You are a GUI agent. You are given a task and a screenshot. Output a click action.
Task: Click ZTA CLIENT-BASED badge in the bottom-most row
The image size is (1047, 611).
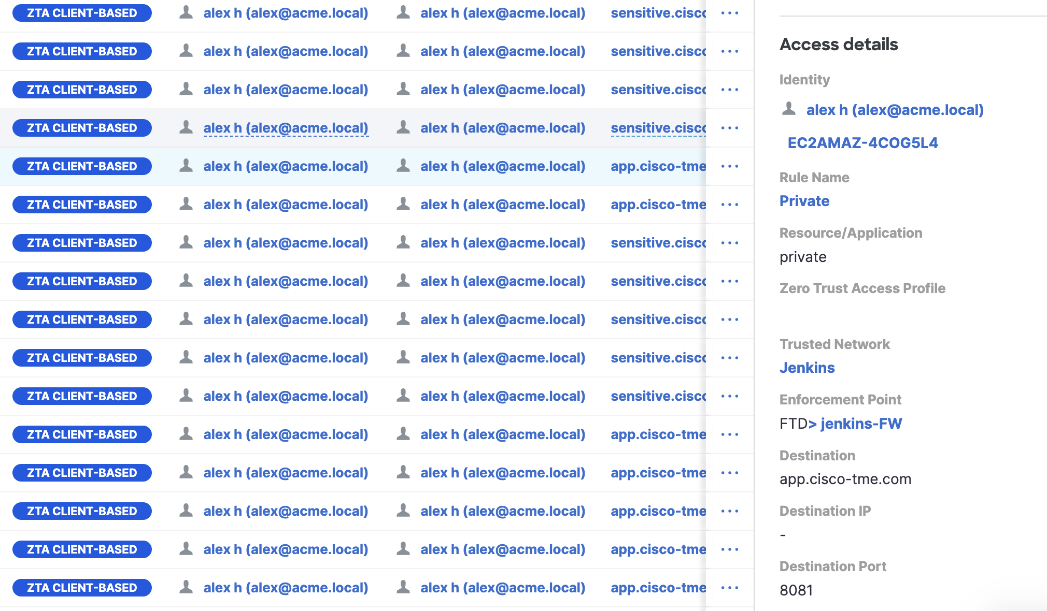click(82, 588)
